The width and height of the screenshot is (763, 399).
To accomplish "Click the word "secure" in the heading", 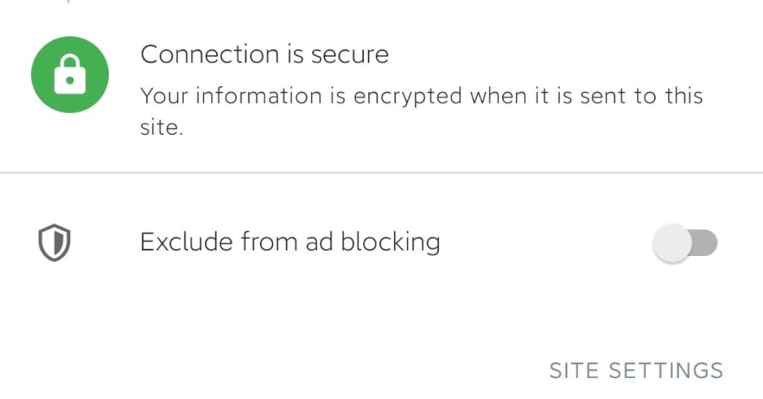I will point(350,54).
